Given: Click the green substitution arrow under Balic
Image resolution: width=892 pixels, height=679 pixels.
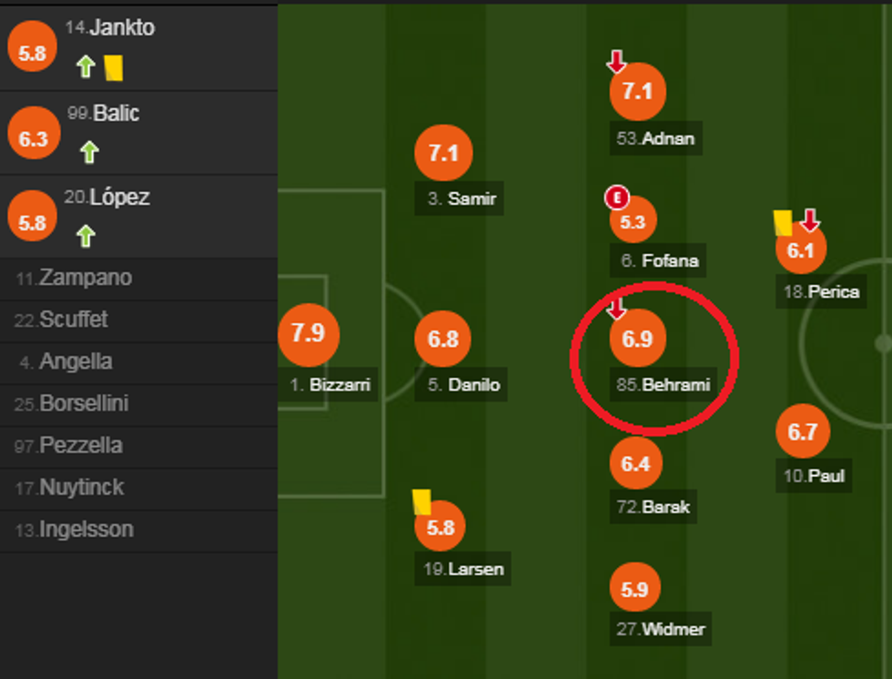Looking at the screenshot, I should (88, 152).
